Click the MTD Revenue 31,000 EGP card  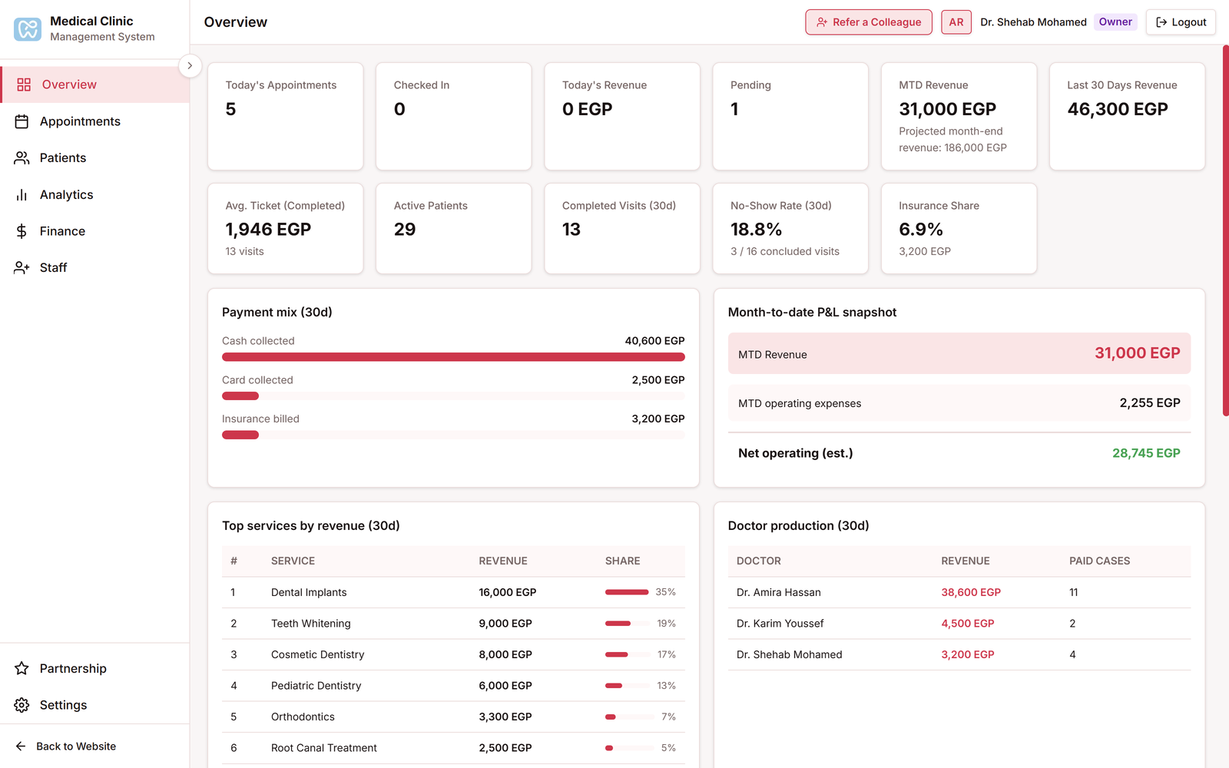959,116
